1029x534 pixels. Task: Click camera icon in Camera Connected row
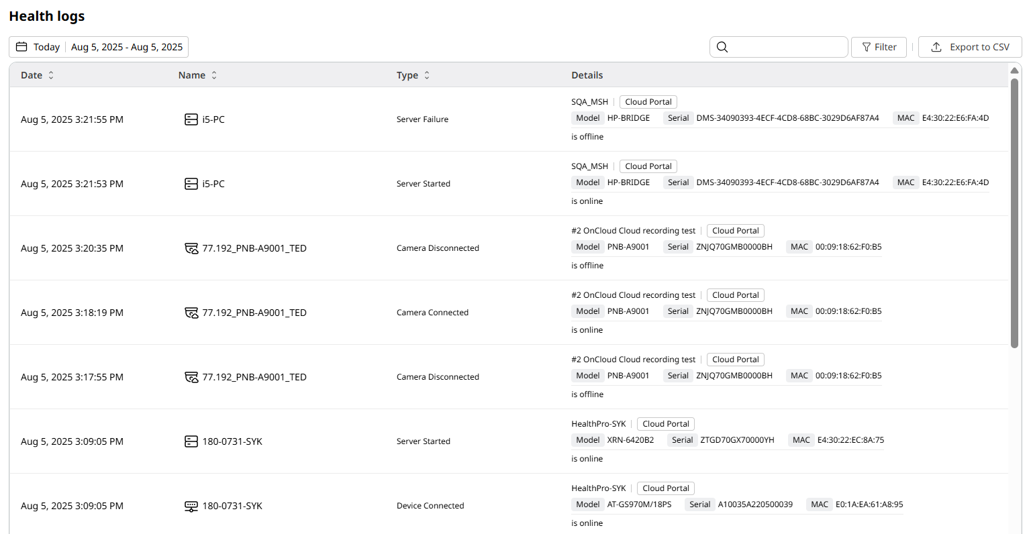click(x=191, y=313)
